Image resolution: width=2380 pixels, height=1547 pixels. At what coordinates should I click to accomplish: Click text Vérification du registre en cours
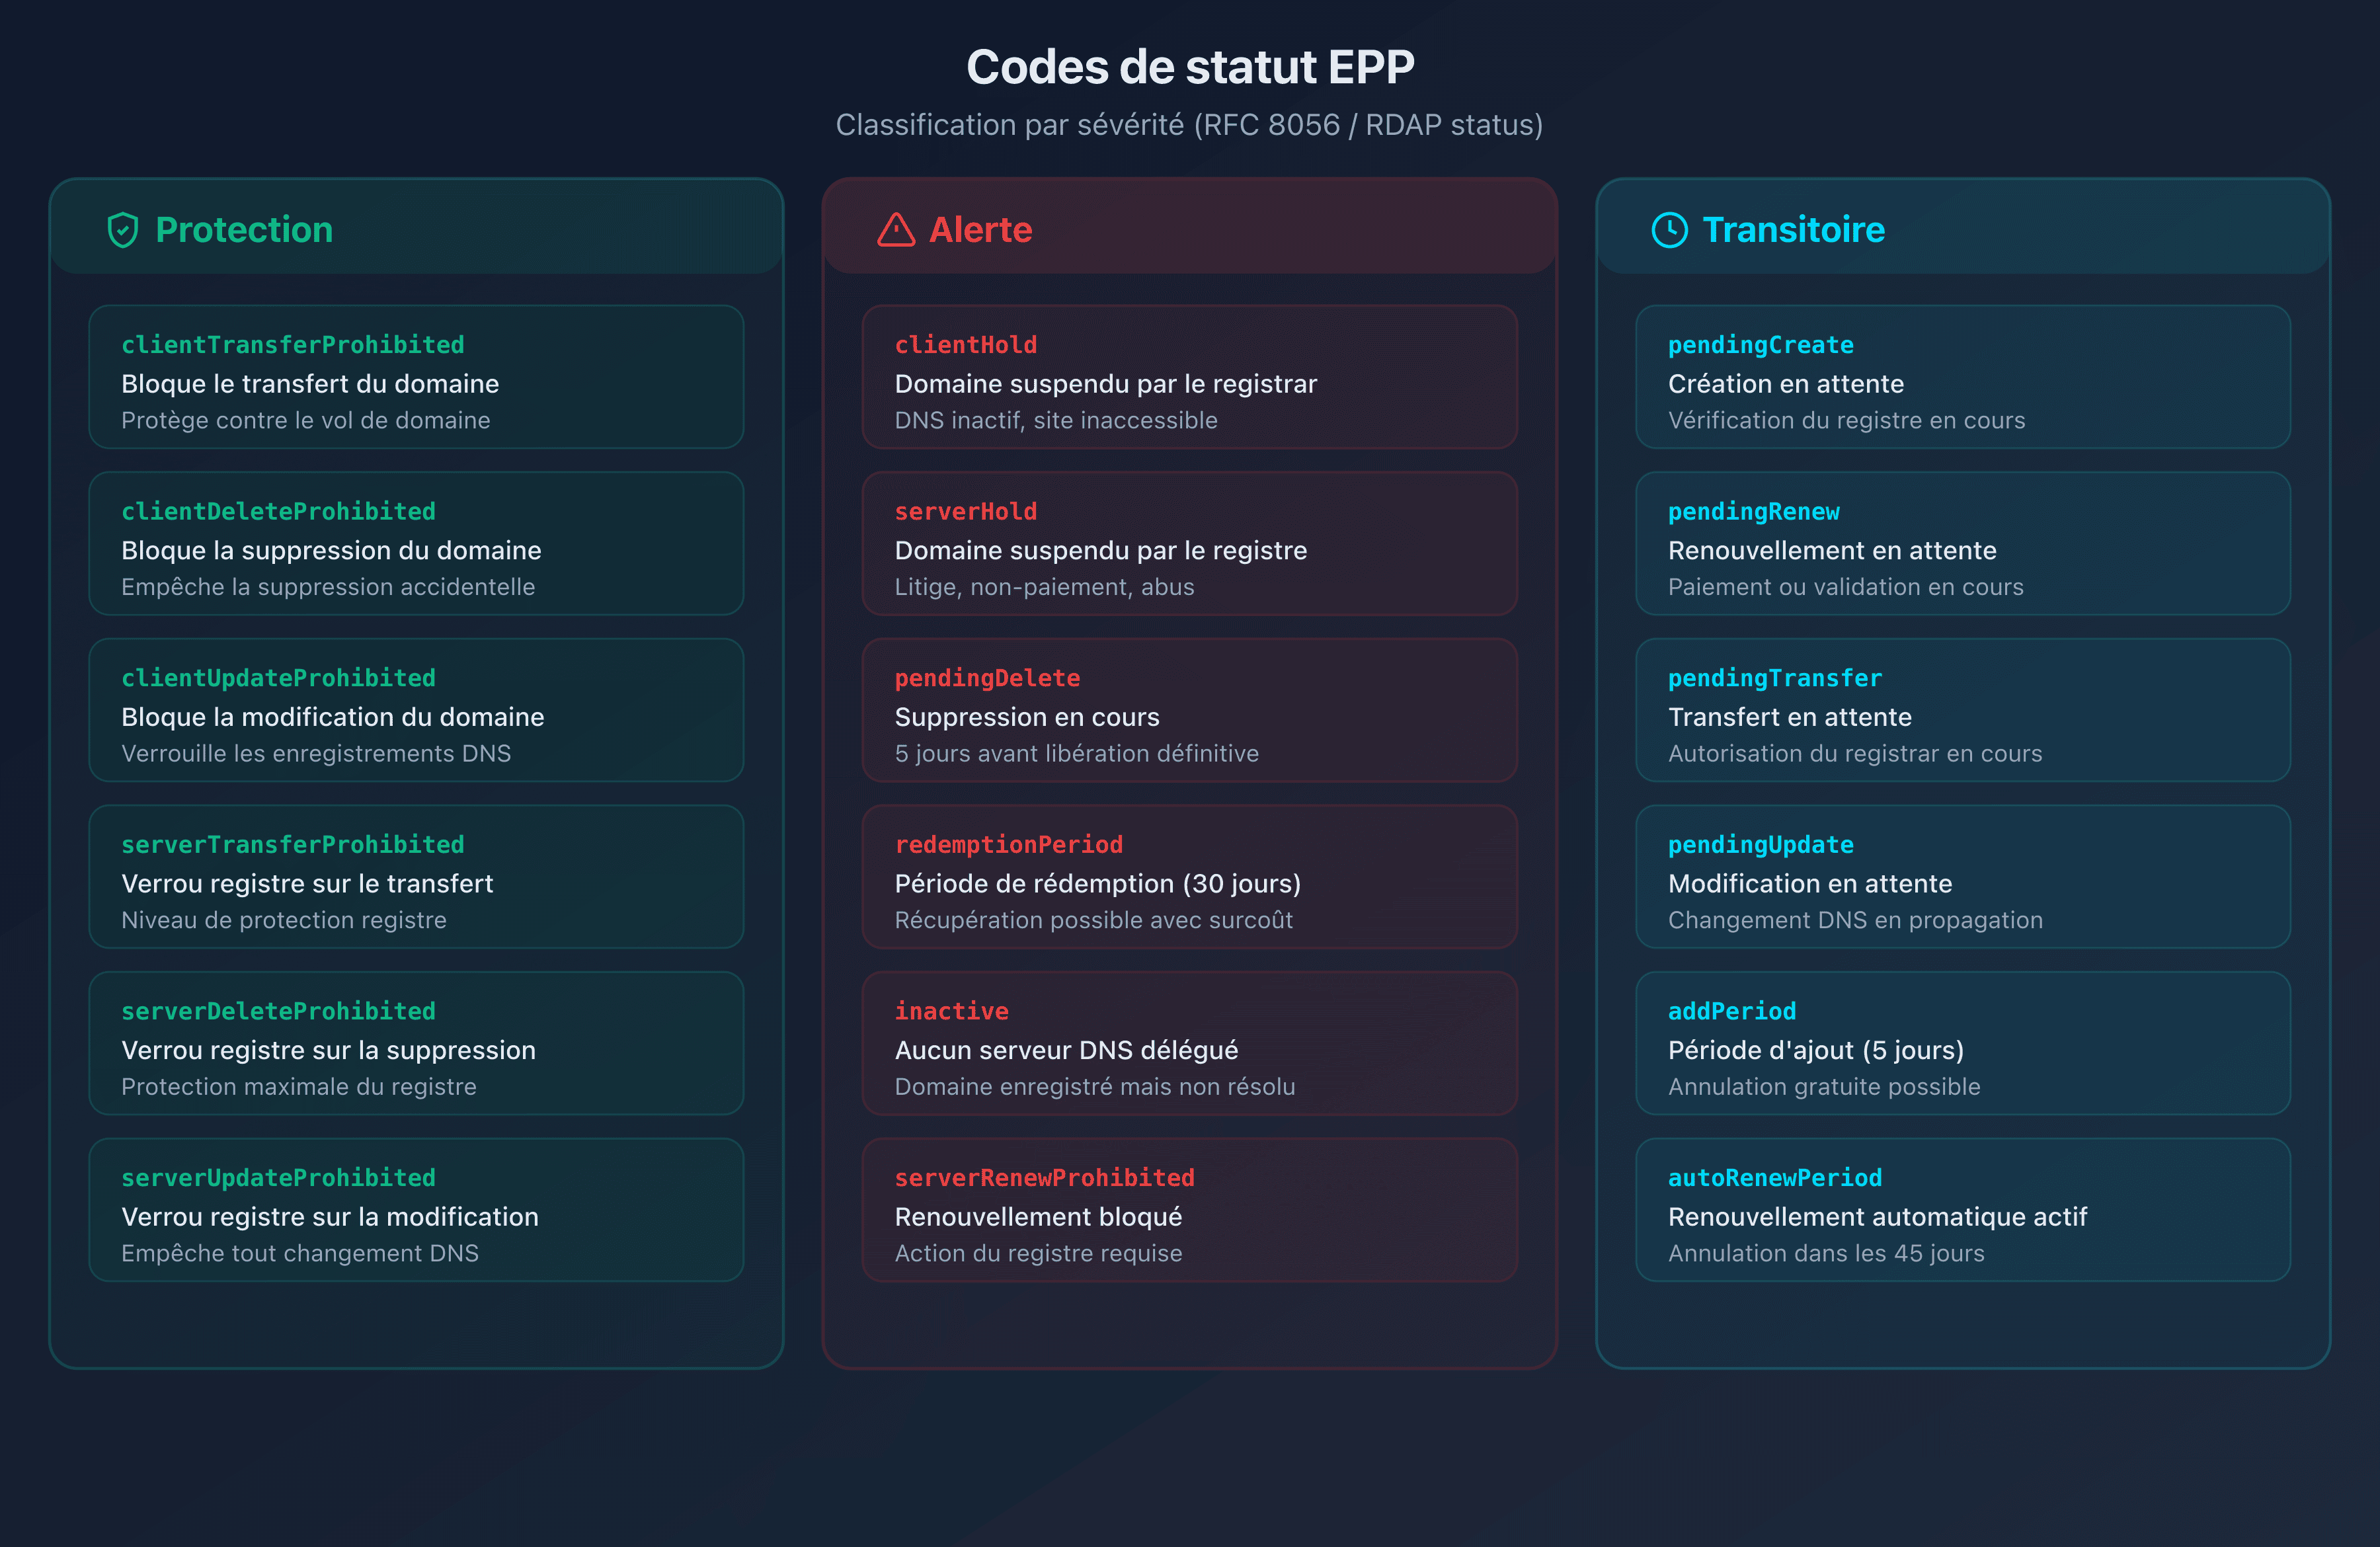point(1846,420)
